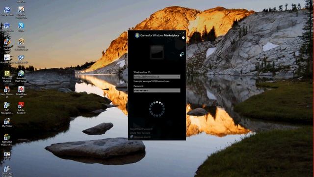
Task: Open the Microsoft Outlook desktop icon
Action: 7,77
